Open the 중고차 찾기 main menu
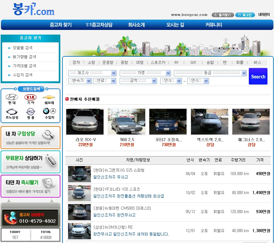The image size is (274, 243). pyautogui.click(x=61, y=25)
